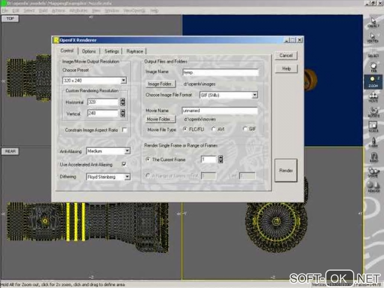Viewport: 384px width, 288px height.
Task: Select the Bend tool
Action: pos(373,157)
